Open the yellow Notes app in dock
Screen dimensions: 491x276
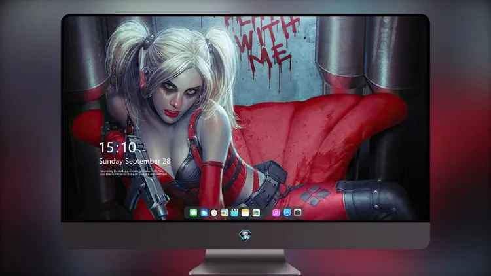coord(245,213)
